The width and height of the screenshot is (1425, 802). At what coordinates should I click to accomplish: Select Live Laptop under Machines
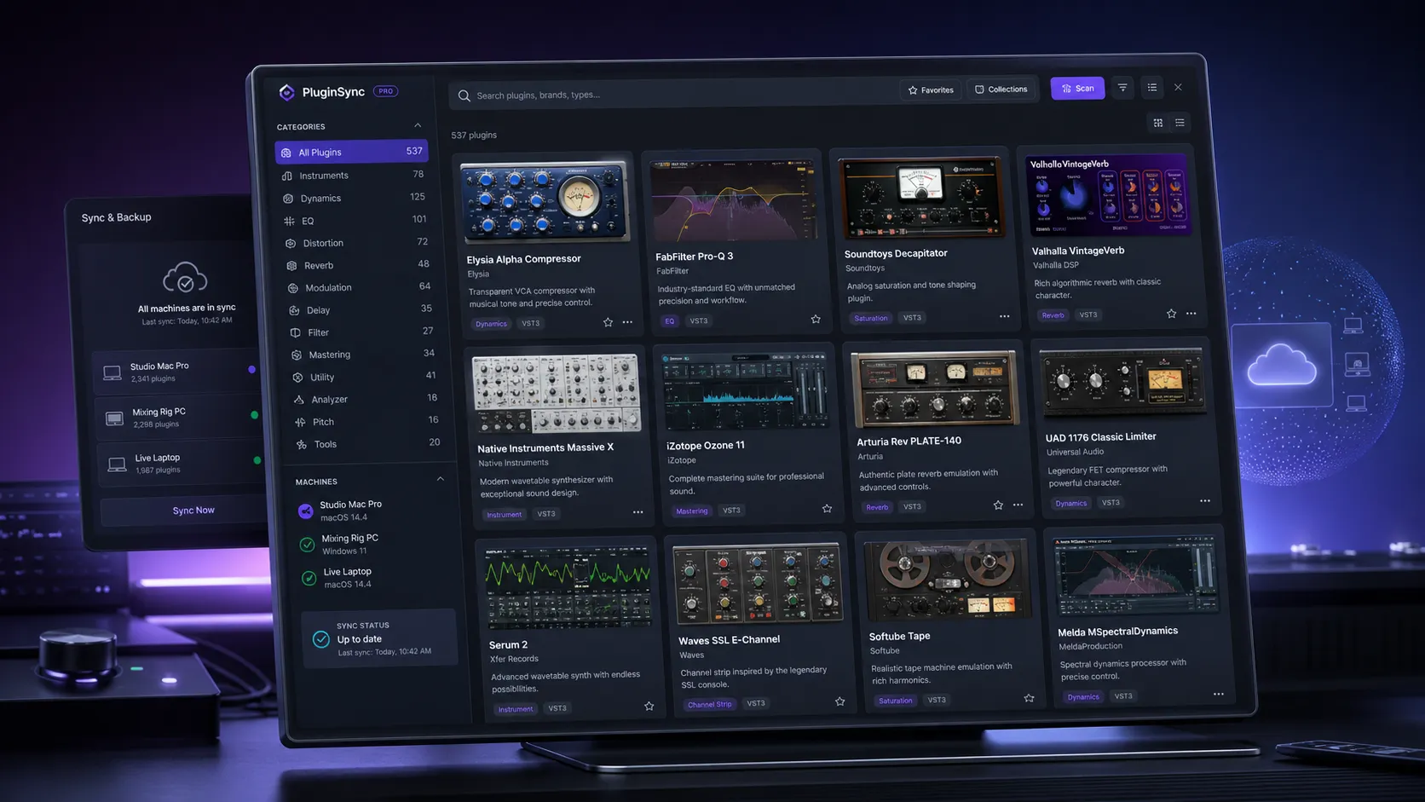click(372, 578)
